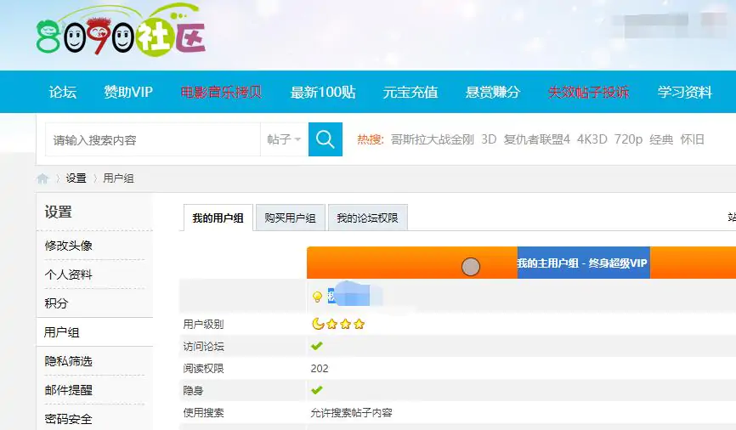Search hot term 哥斯拉大战金刚
Screen dimensions: 736x430
(x=433, y=139)
